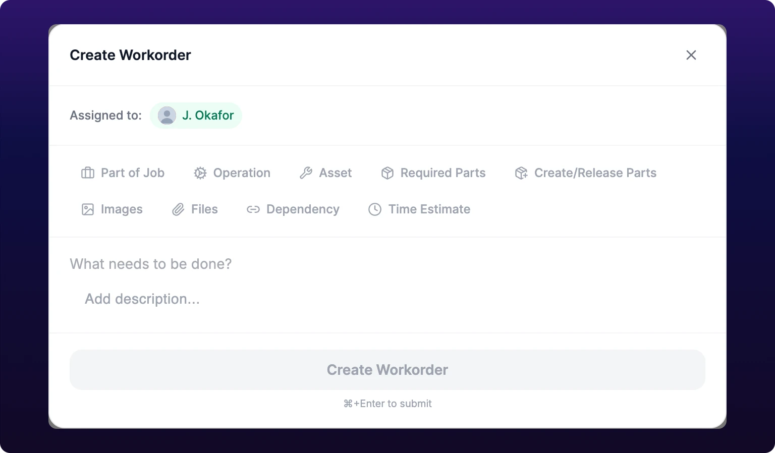Open the J. Okafor assignee chip
This screenshot has width=775, height=453.
[x=196, y=116]
